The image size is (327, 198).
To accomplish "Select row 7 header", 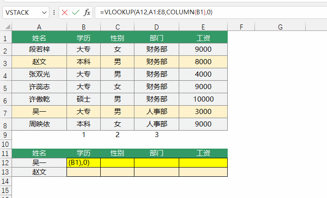I will point(6,112).
